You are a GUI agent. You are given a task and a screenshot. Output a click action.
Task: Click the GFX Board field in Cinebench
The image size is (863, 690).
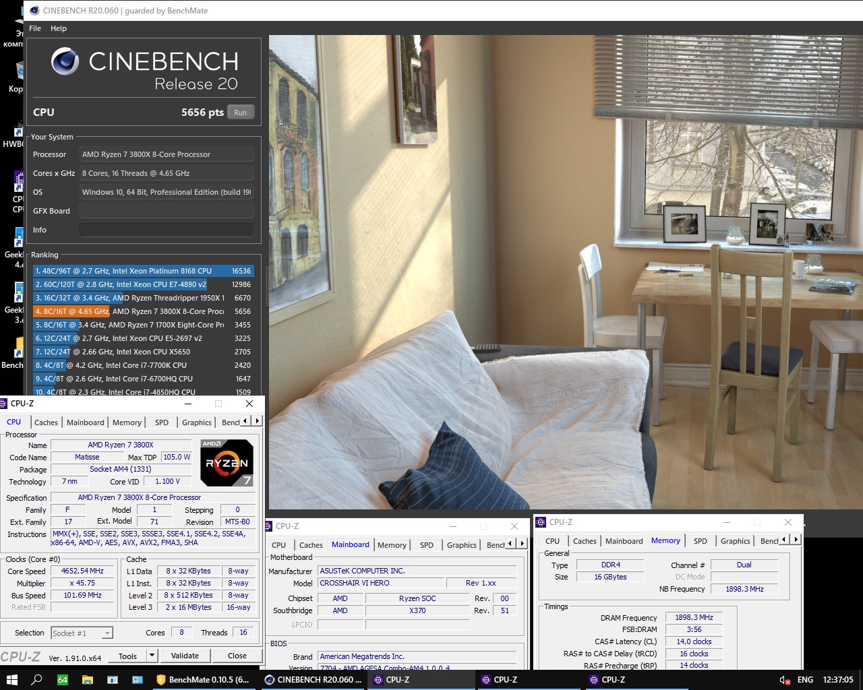[167, 211]
